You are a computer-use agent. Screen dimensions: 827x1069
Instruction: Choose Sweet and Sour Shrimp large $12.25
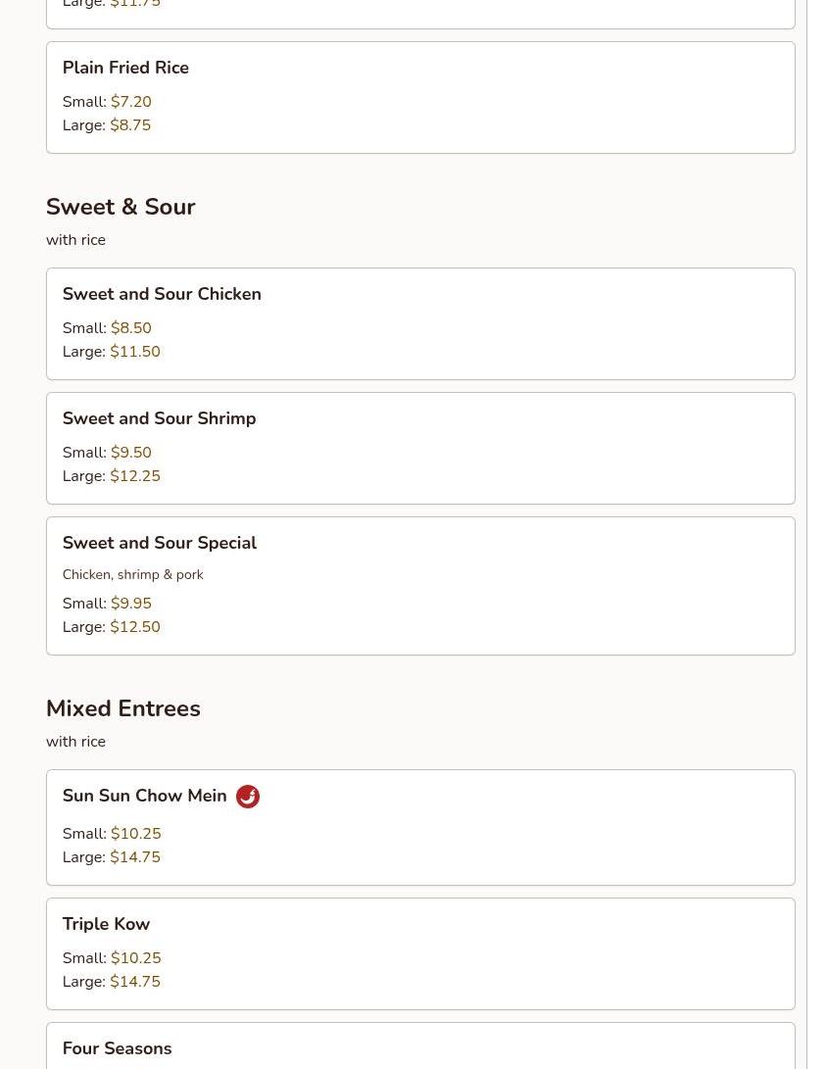[134, 476]
